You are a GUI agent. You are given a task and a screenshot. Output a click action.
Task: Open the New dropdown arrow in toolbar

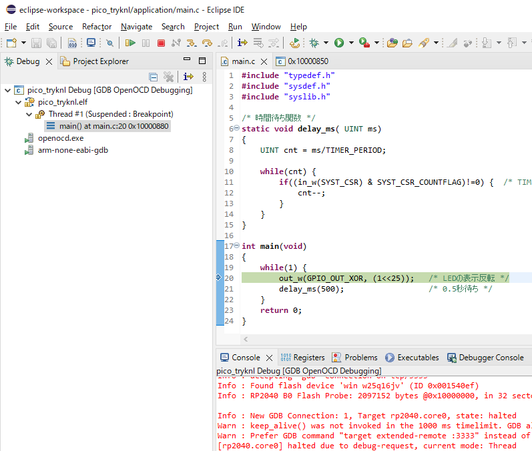click(x=22, y=43)
